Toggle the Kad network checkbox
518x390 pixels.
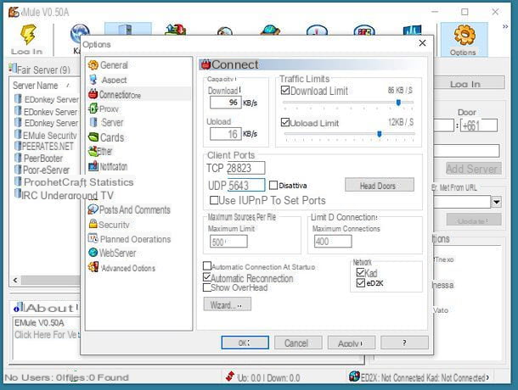(360, 272)
